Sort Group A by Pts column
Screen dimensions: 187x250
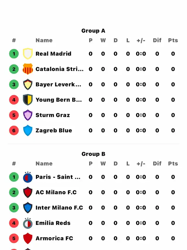point(173,40)
